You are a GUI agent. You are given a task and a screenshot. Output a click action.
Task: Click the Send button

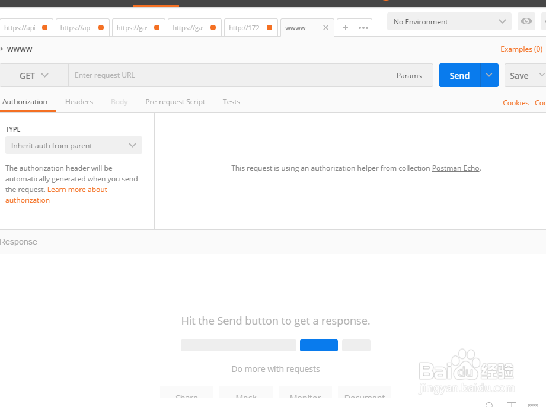(459, 75)
